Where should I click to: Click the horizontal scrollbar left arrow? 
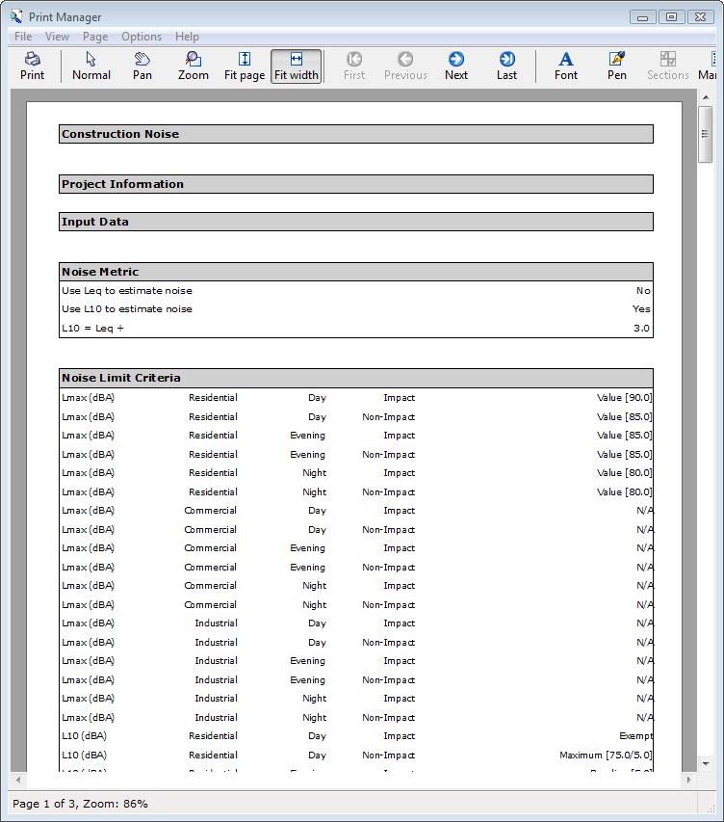click(19, 780)
